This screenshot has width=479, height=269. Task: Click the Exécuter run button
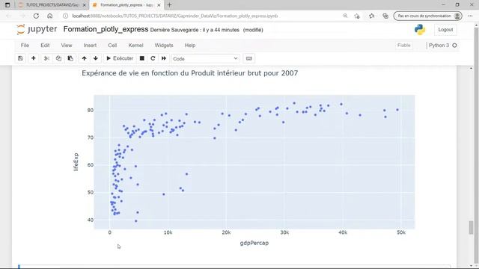[120, 58]
